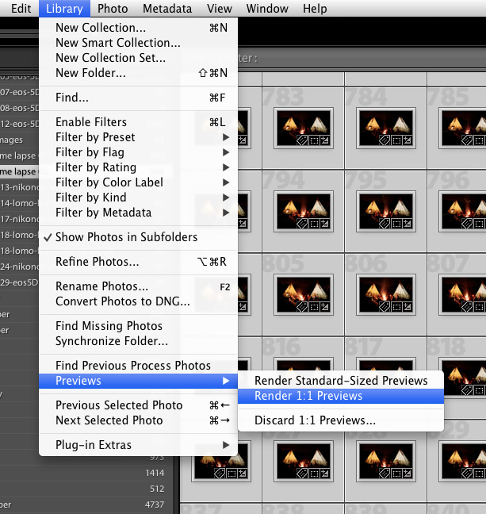
Task: Click keyword tag badge on cell 784 thumbnail
Action: coord(385,140)
